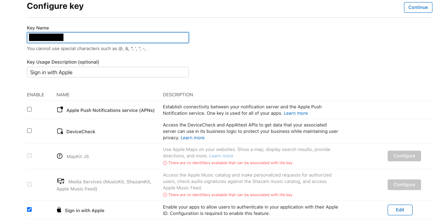436x221 pixels.
Task: Click the DeviceCheck icon
Action: pos(60,131)
